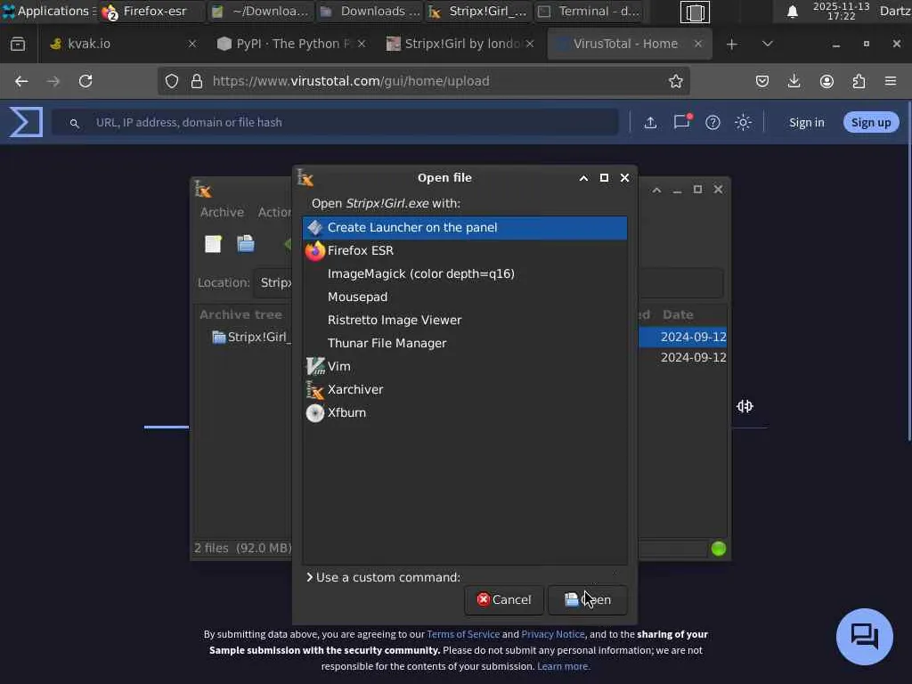Expand the Use a custom command section
The image size is (912, 684).
(383, 577)
